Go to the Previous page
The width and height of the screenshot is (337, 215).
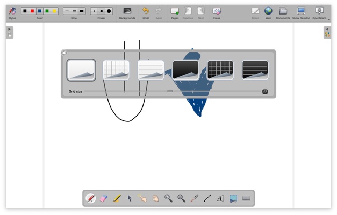(188, 13)
